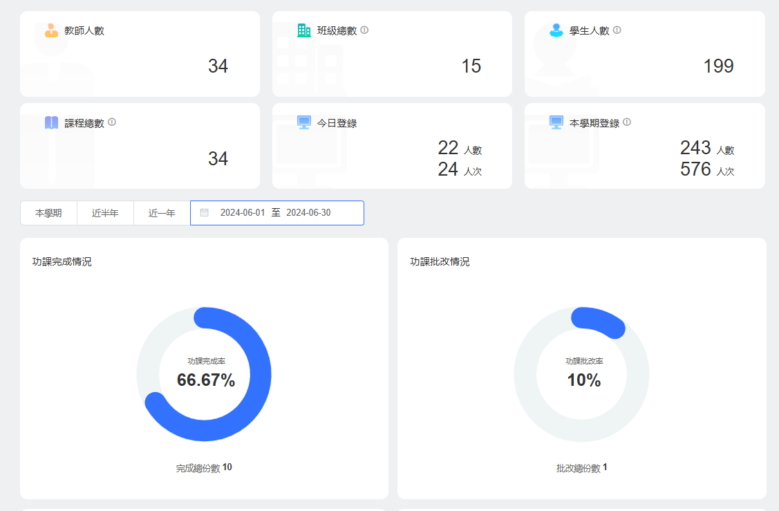Click the 本學期登錄 card title
779x511 pixels.
click(x=594, y=123)
